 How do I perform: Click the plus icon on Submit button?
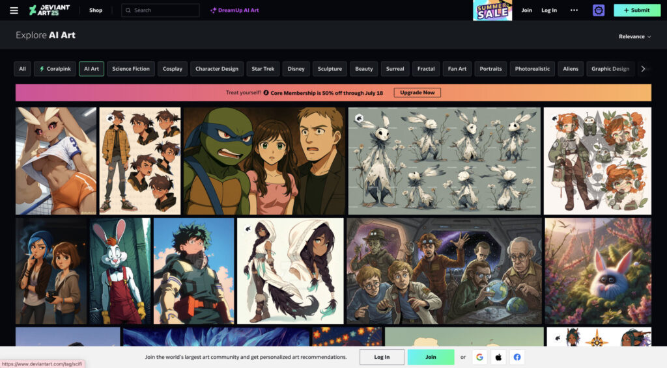(x=626, y=10)
